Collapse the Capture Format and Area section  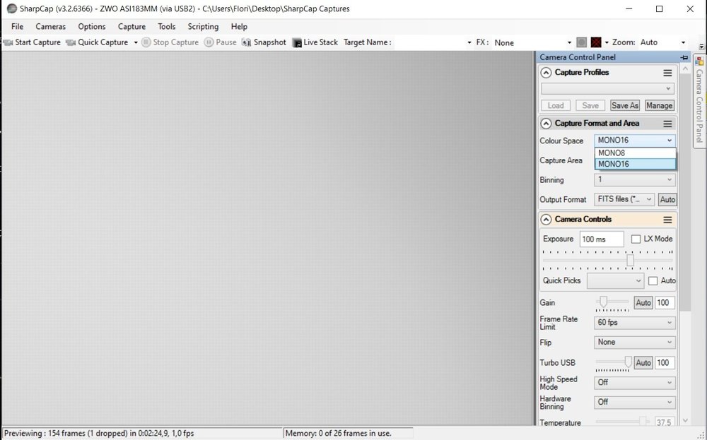(546, 124)
